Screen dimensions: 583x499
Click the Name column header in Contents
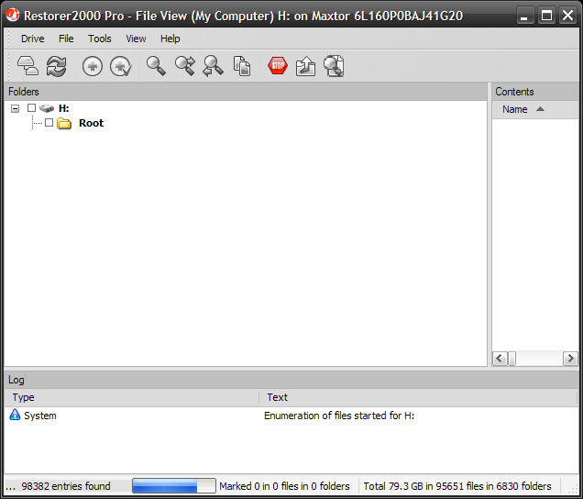coord(535,109)
